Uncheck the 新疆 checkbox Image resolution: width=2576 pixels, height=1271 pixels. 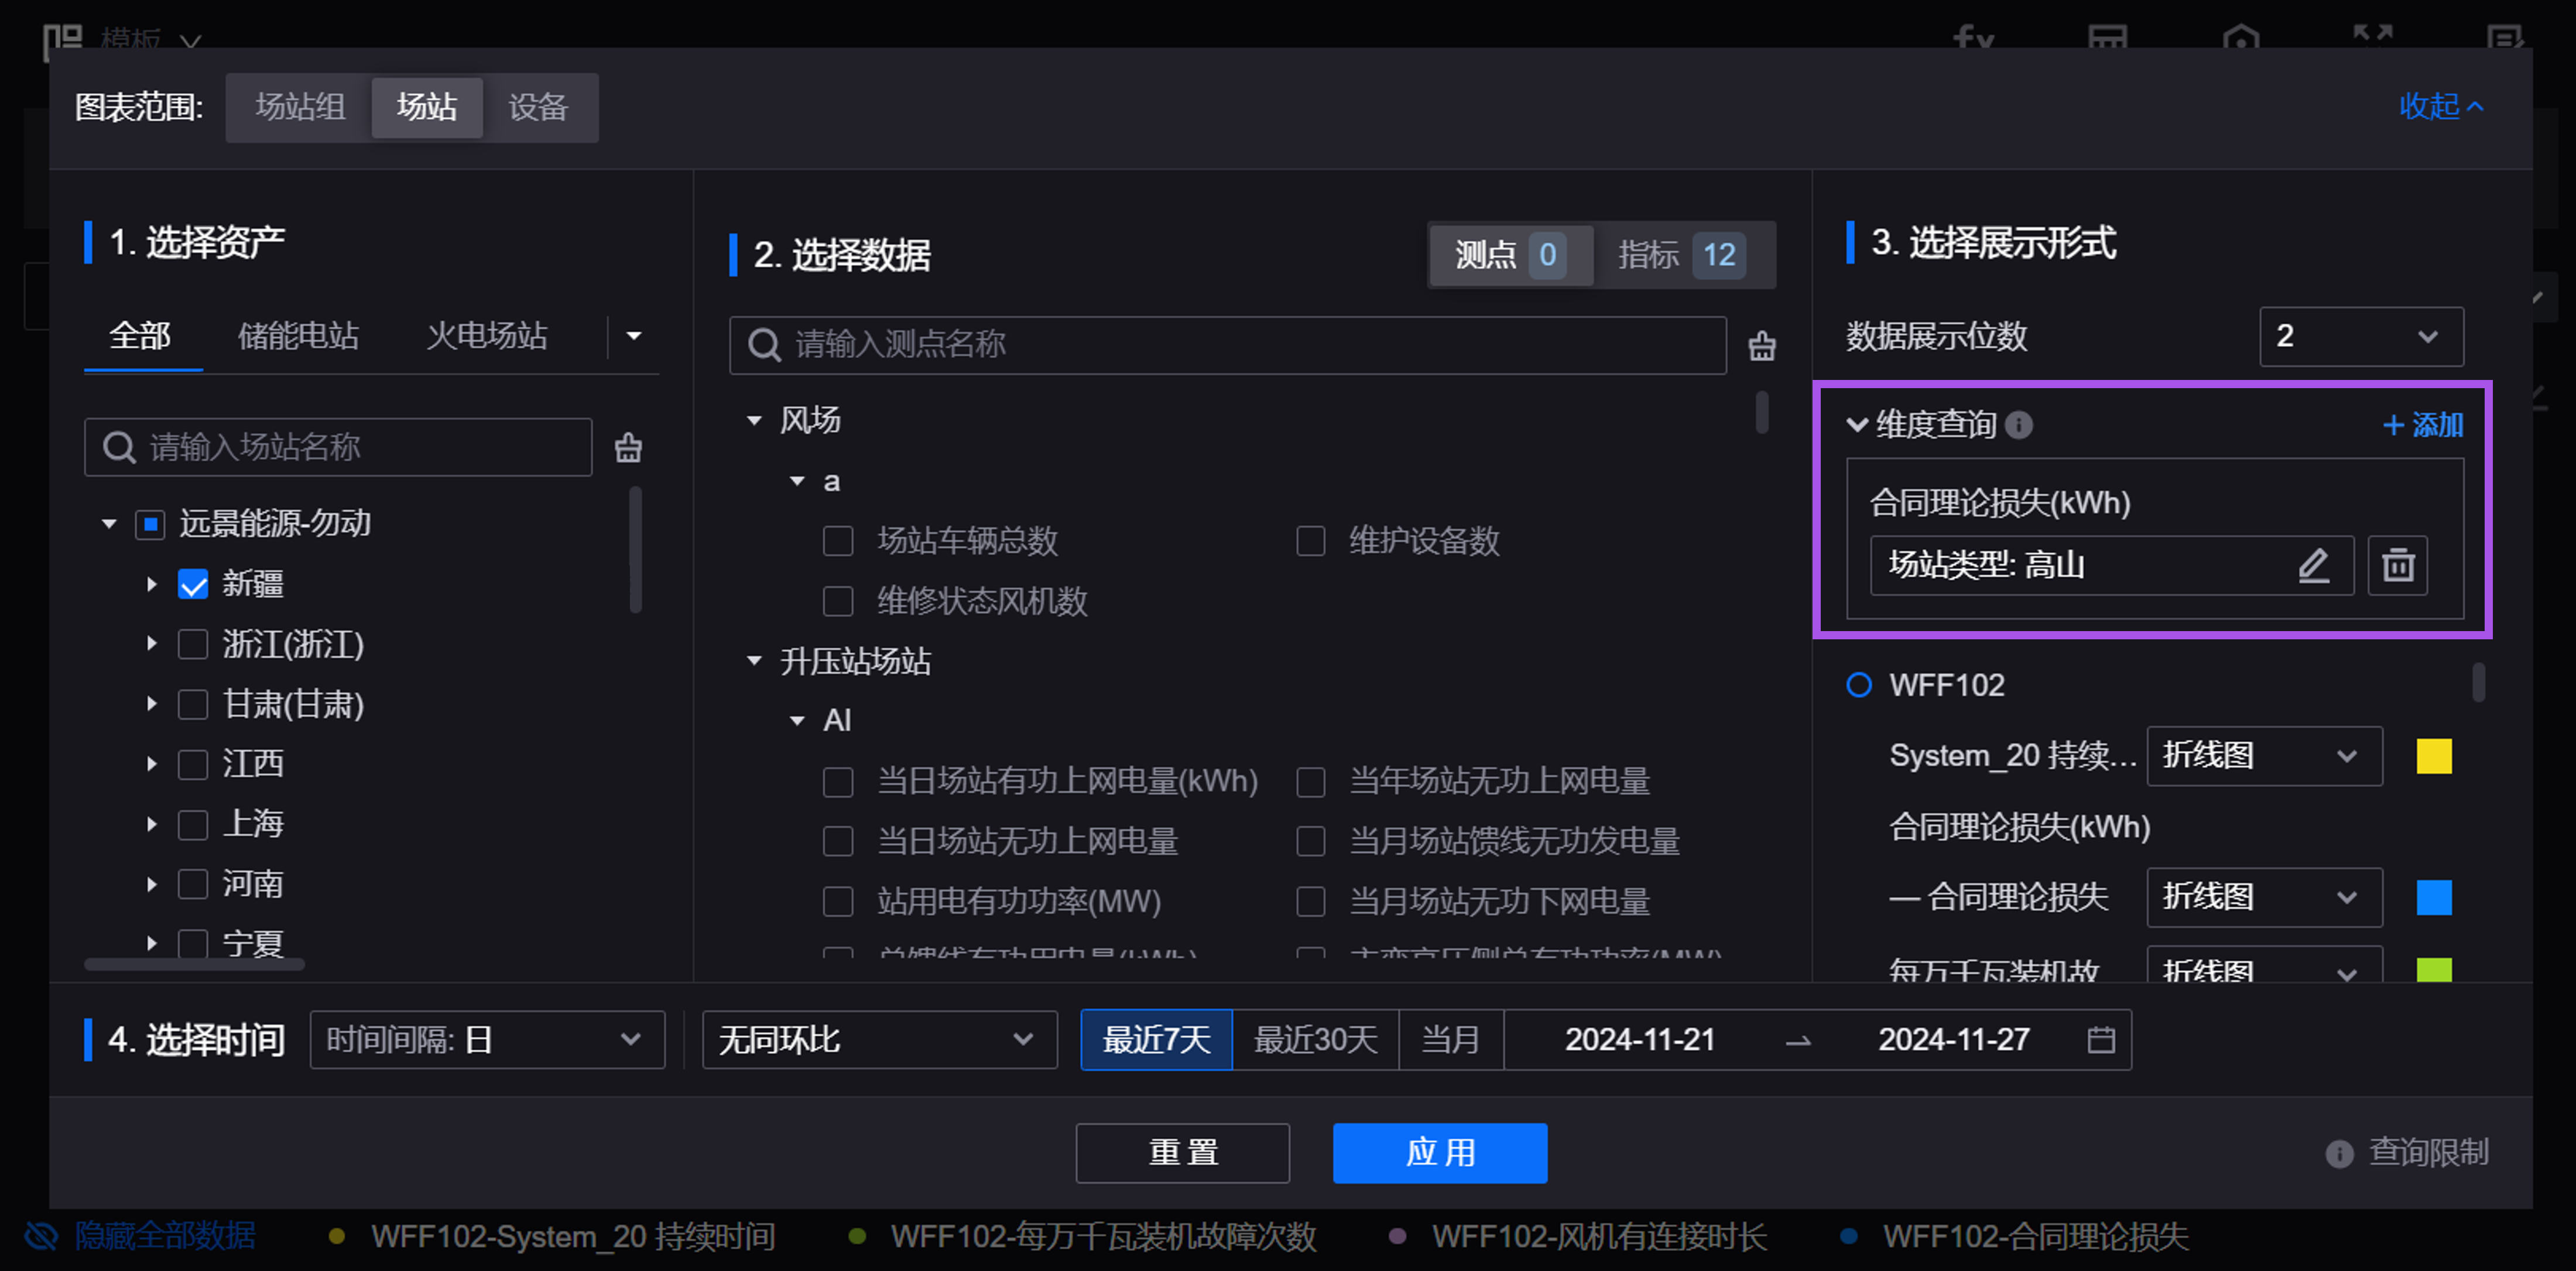[193, 584]
